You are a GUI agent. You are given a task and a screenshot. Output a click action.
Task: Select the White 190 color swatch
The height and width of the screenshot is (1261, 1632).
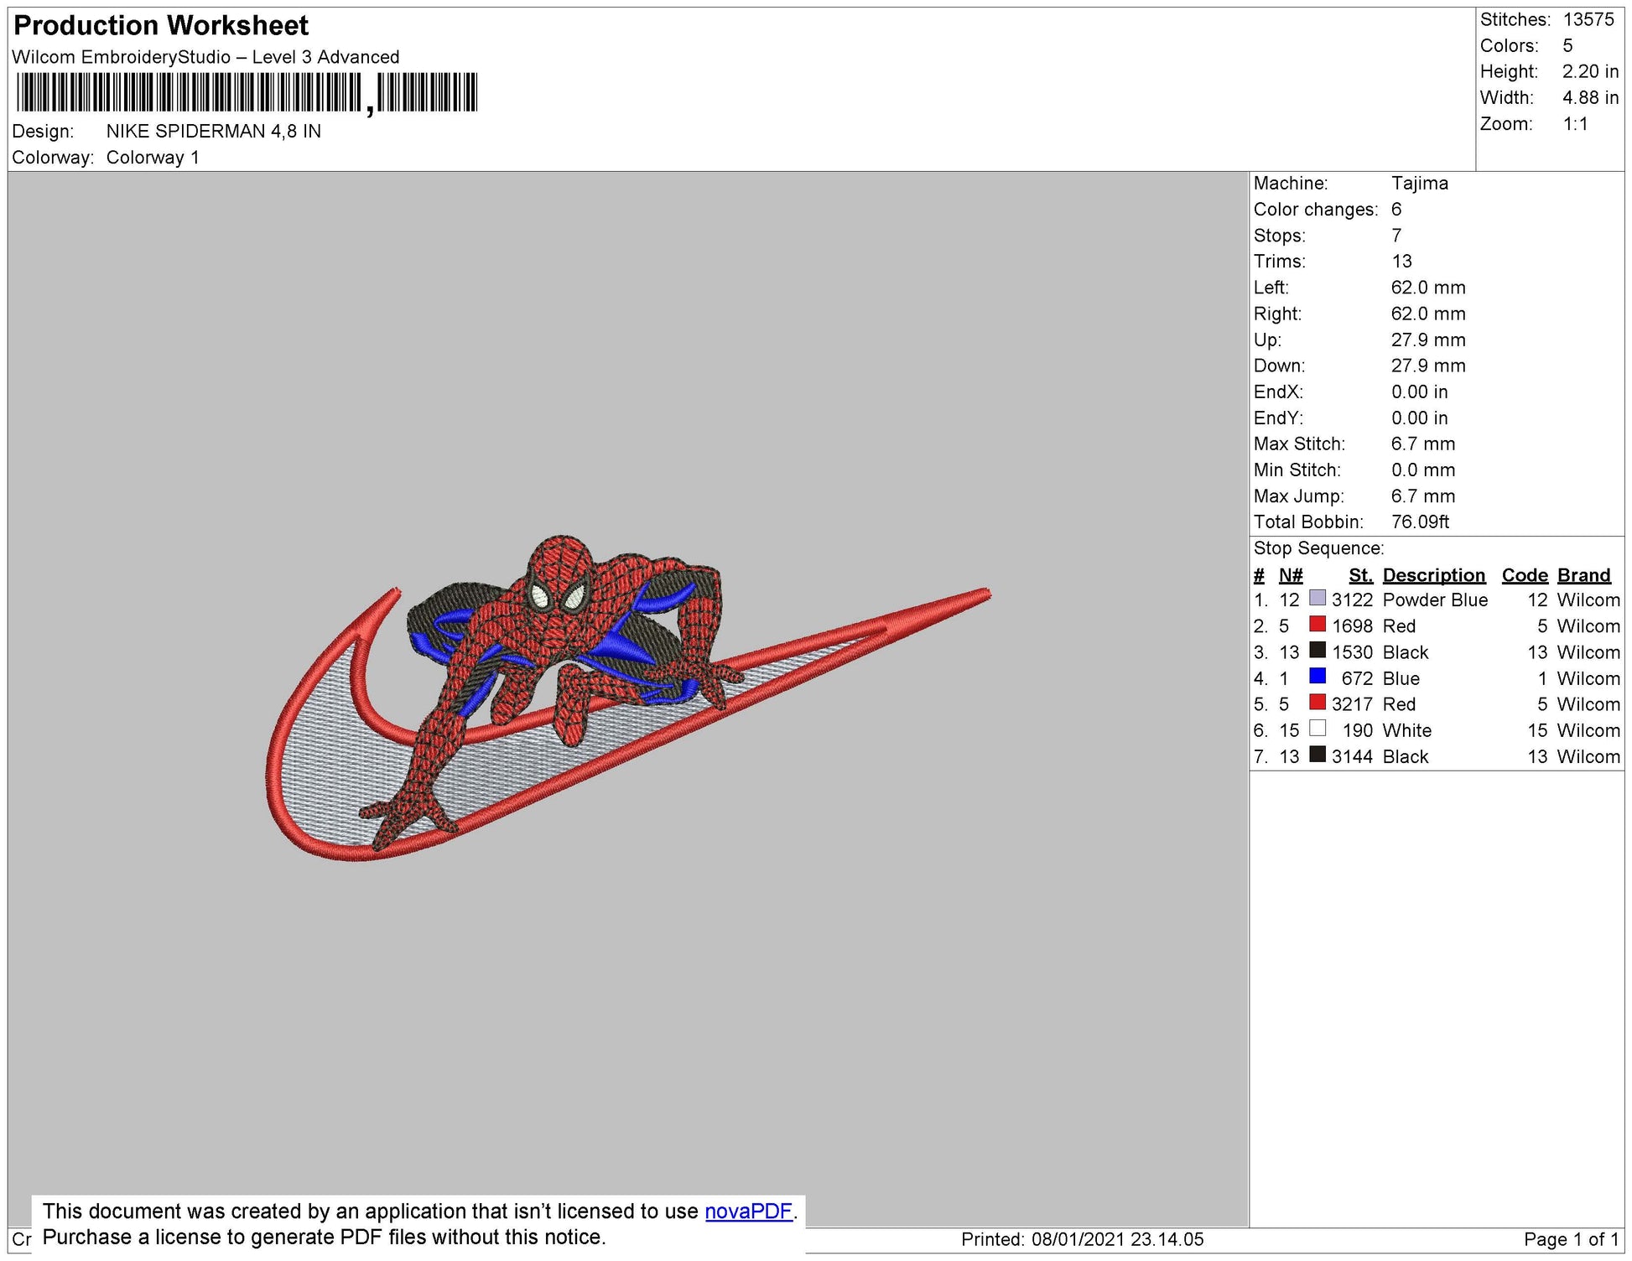pos(1318,729)
